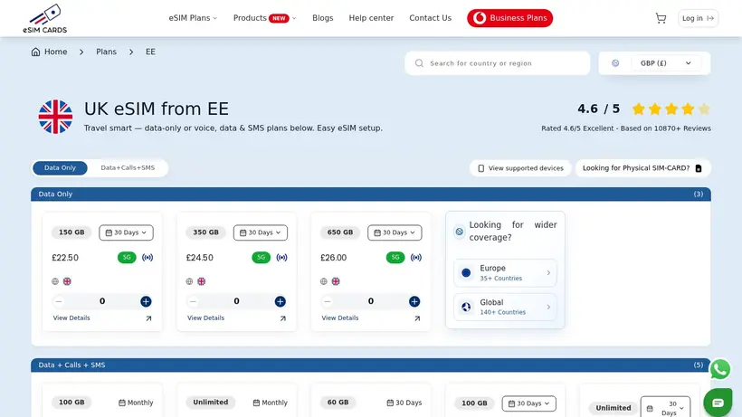Image resolution: width=742 pixels, height=417 pixels.
Task: Increase quantity on the 350 GB plan
Action: click(281, 301)
